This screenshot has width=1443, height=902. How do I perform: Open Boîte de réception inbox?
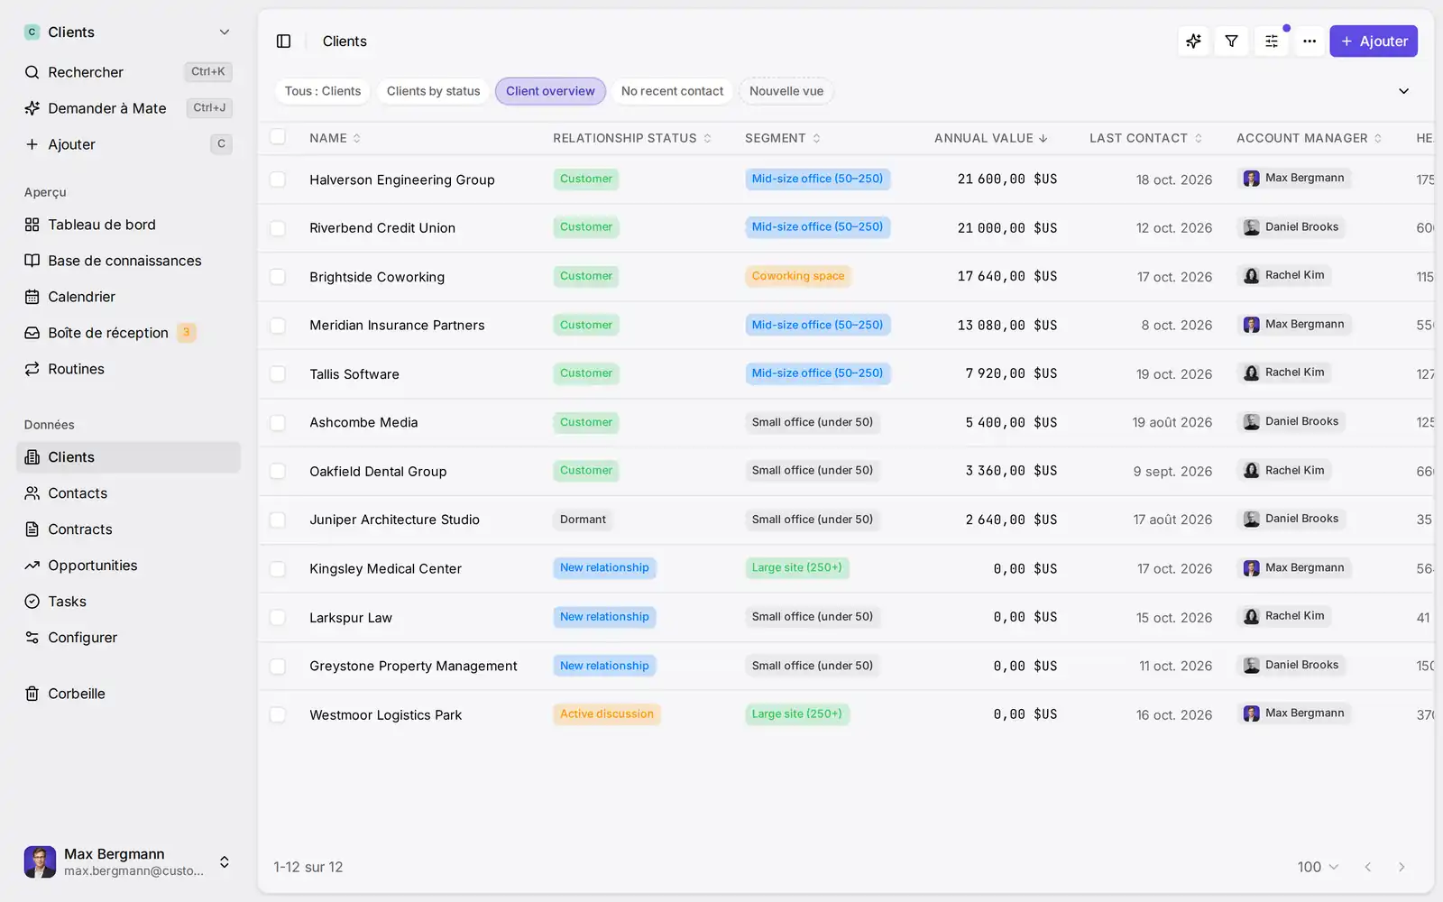pos(128,333)
